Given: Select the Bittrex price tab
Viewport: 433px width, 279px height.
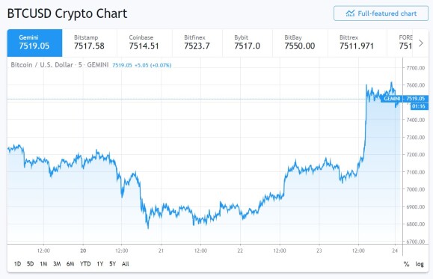Looking at the screenshot, I should pos(357,43).
